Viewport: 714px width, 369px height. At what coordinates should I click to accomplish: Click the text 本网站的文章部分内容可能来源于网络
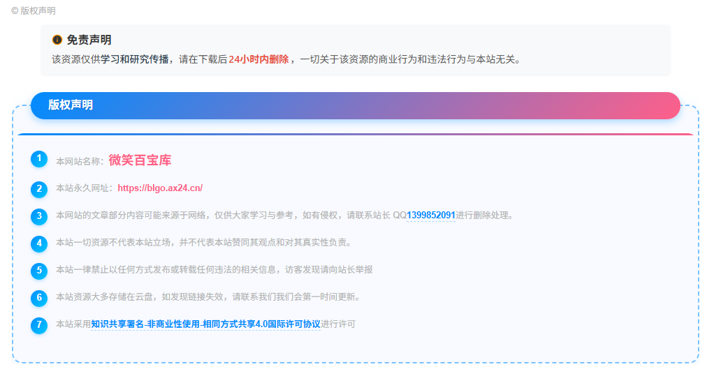[131, 216]
